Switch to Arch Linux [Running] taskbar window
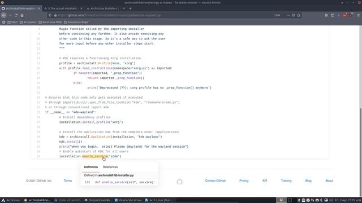The width and height of the screenshot is (362, 203). tap(159, 200)
